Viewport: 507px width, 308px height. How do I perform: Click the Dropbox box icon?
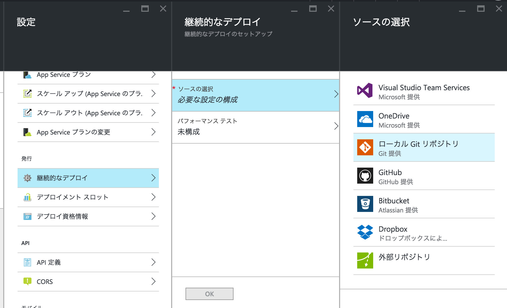[x=365, y=232]
